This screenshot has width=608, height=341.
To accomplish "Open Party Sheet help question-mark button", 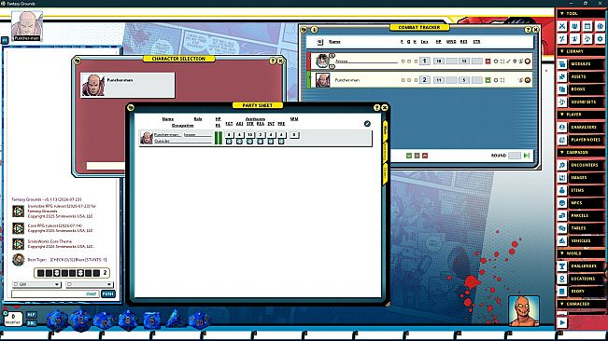I will tap(376, 108).
